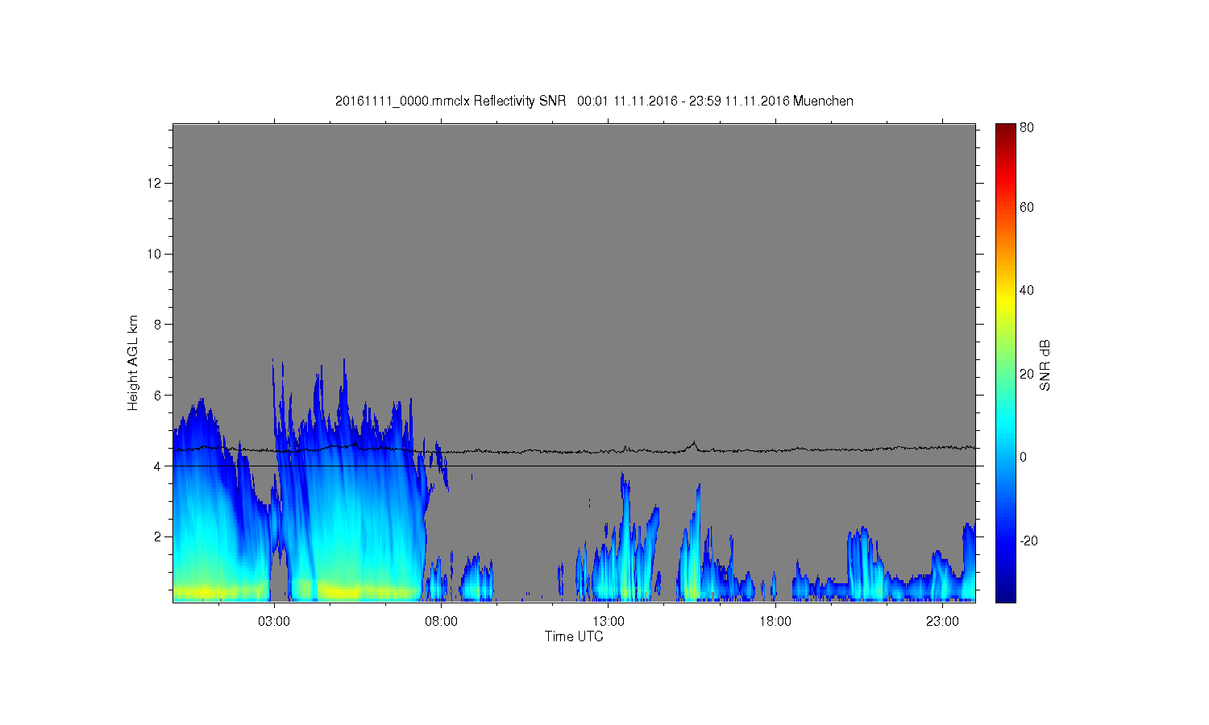The image size is (1209, 725).
Task: Click the height tick label 6
Action: [158, 396]
